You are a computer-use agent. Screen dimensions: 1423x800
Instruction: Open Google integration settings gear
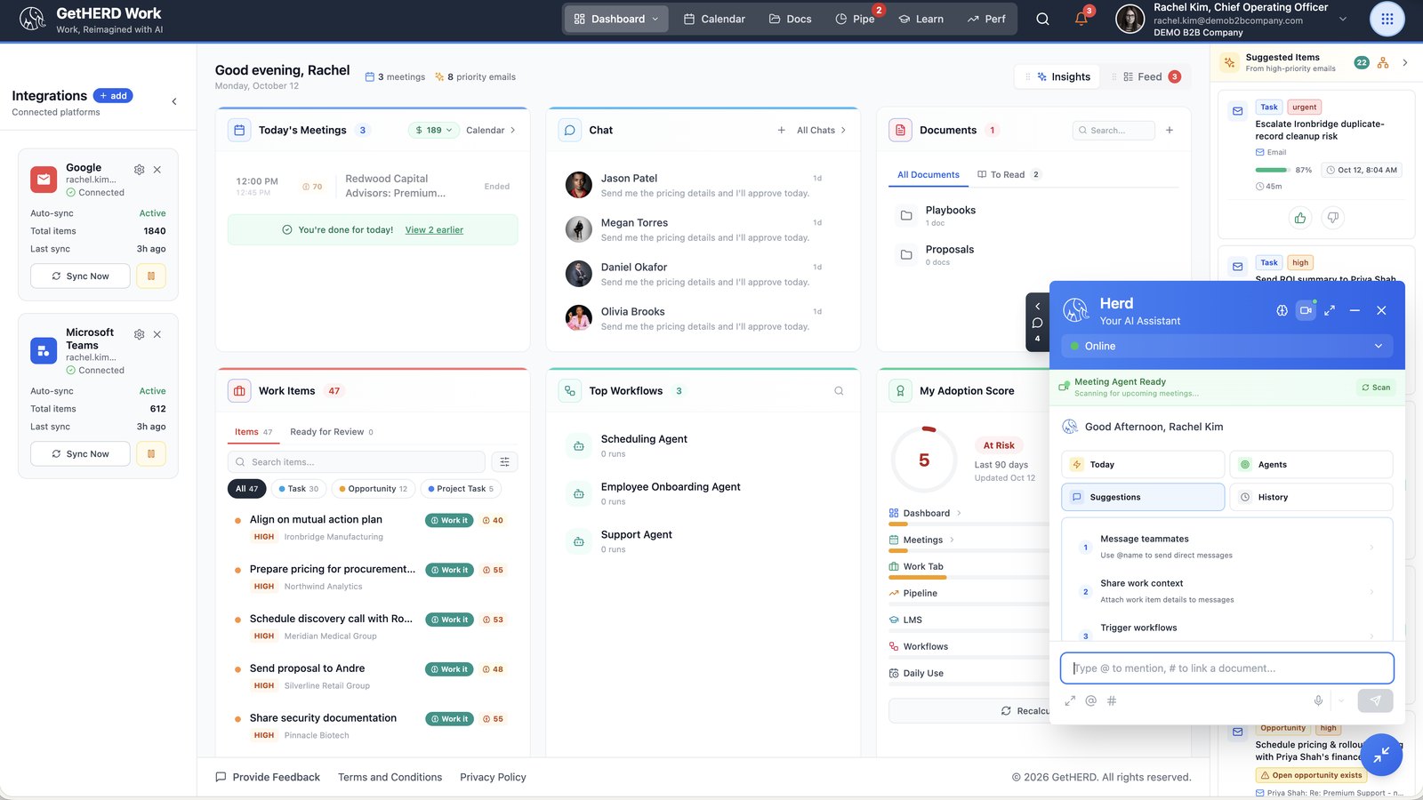tap(139, 169)
